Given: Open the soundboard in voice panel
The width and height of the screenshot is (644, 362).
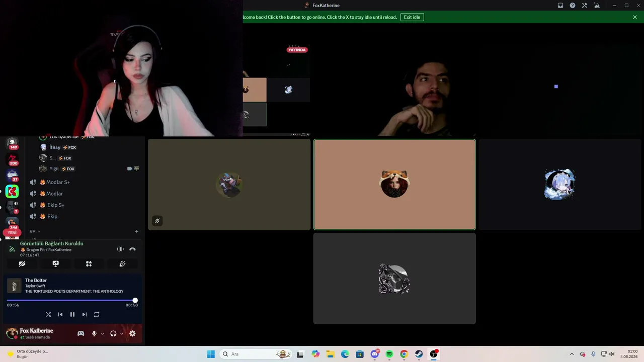Looking at the screenshot, I should tap(122, 263).
